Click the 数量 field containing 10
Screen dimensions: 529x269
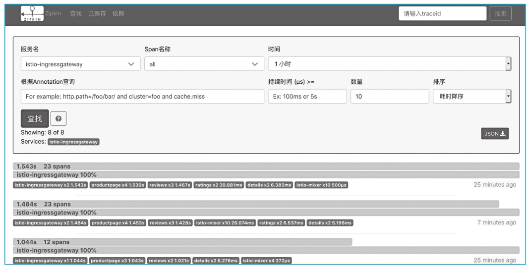(x=389, y=97)
